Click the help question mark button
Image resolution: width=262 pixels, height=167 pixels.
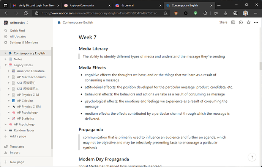coord(252,157)
